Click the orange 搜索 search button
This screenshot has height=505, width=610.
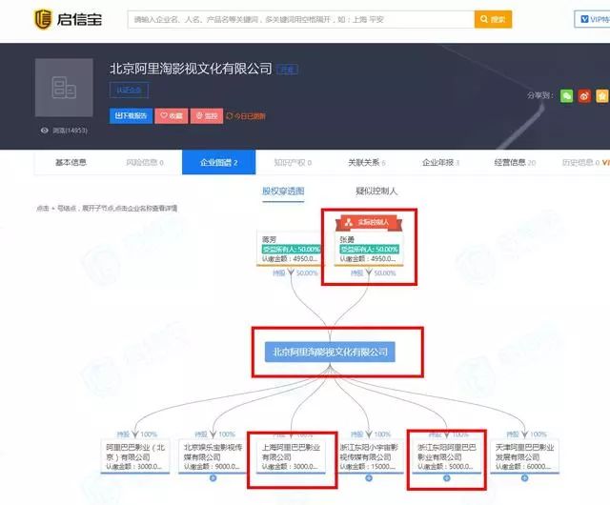[493, 19]
